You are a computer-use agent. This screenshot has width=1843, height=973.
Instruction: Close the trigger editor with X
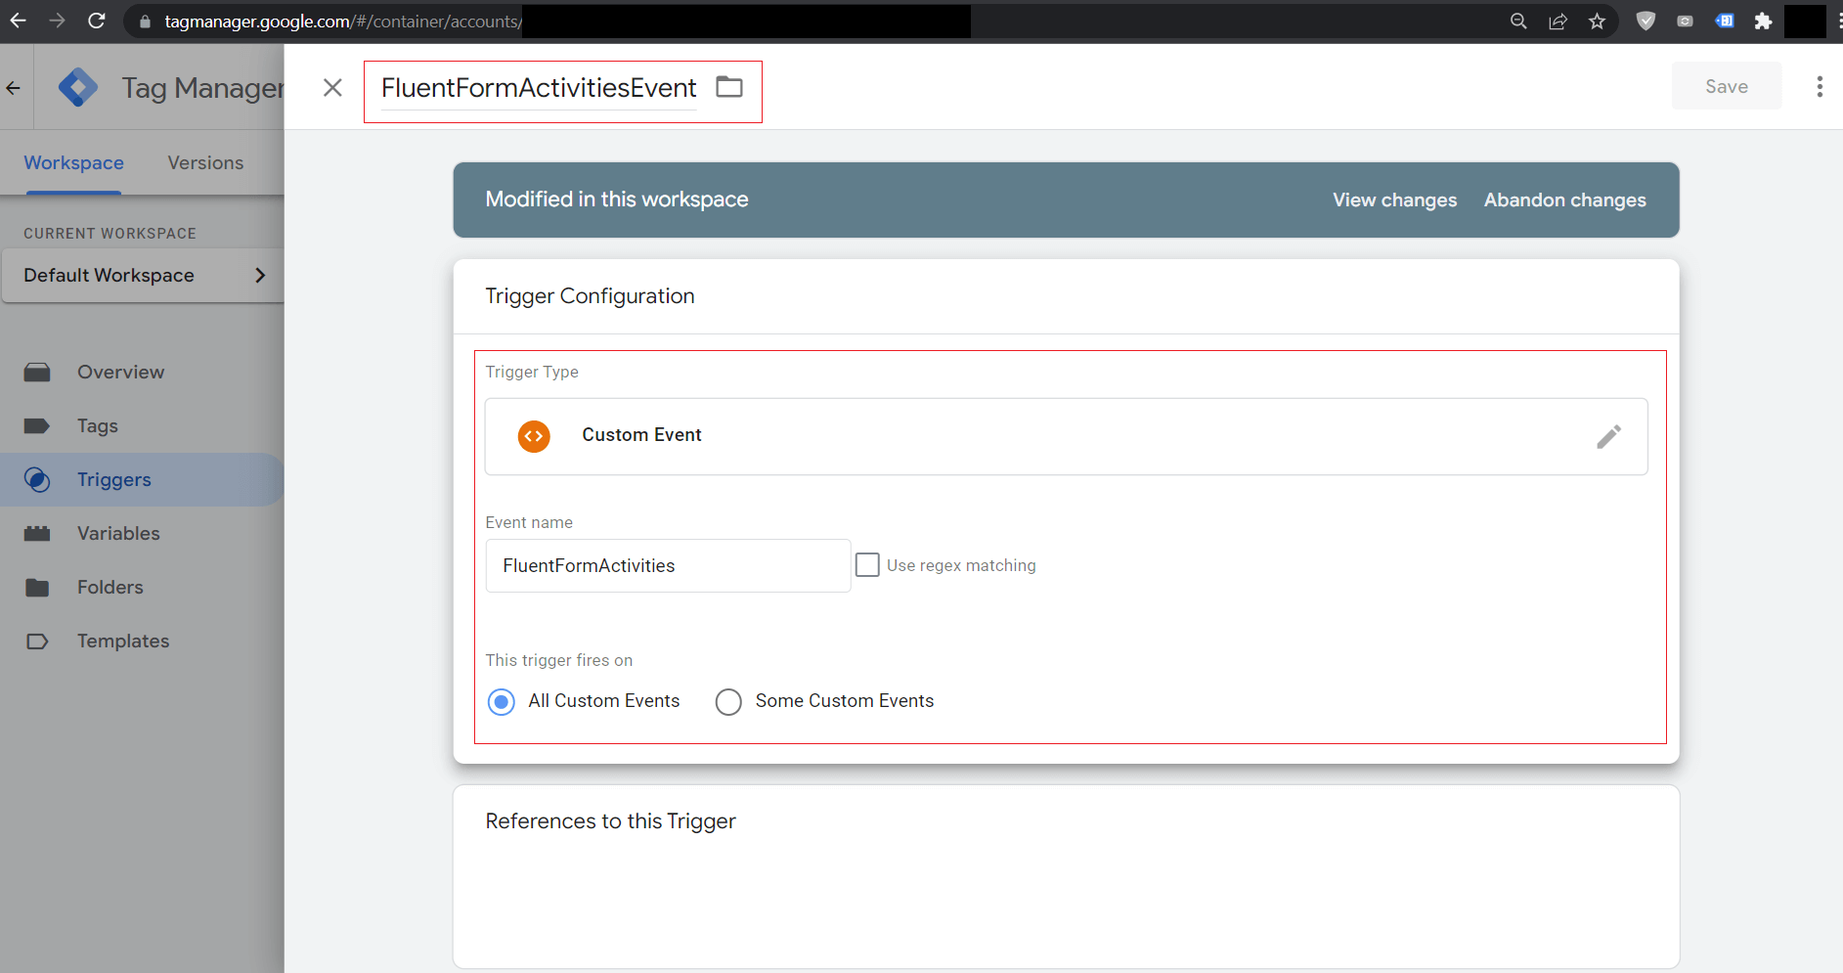332,88
